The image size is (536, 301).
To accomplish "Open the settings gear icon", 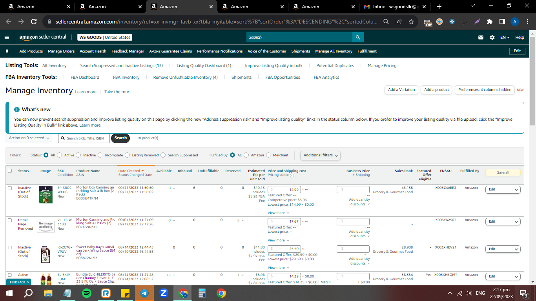I will coord(492,37).
